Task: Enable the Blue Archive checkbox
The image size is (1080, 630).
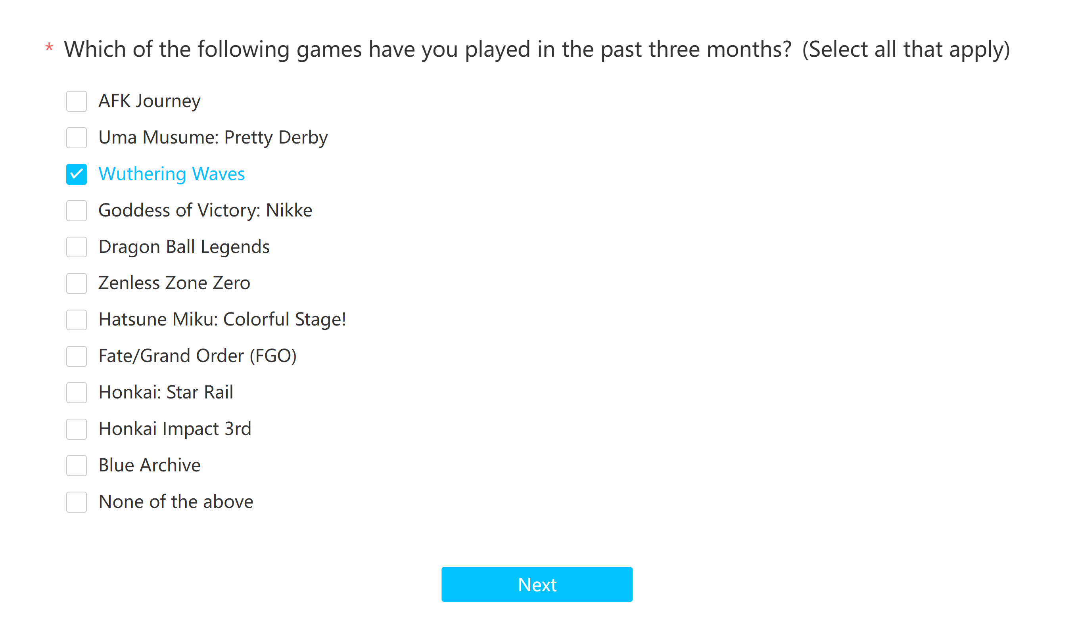Action: 76,465
